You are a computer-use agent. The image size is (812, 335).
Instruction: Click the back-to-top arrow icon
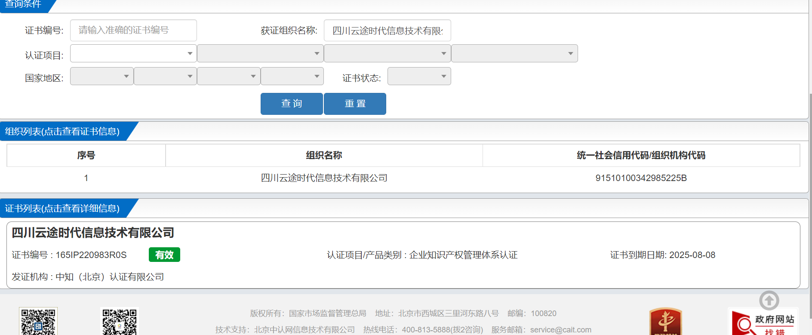pyautogui.click(x=769, y=300)
